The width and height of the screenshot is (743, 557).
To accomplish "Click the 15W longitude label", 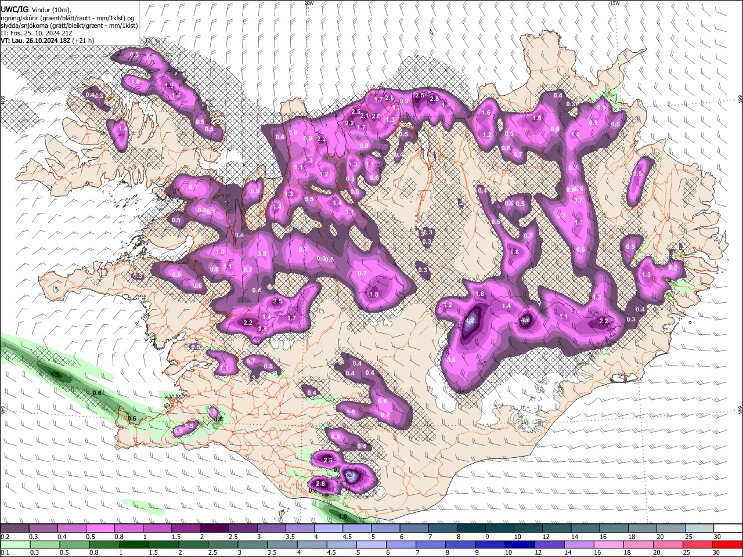I will pyautogui.click(x=615, y=3).
